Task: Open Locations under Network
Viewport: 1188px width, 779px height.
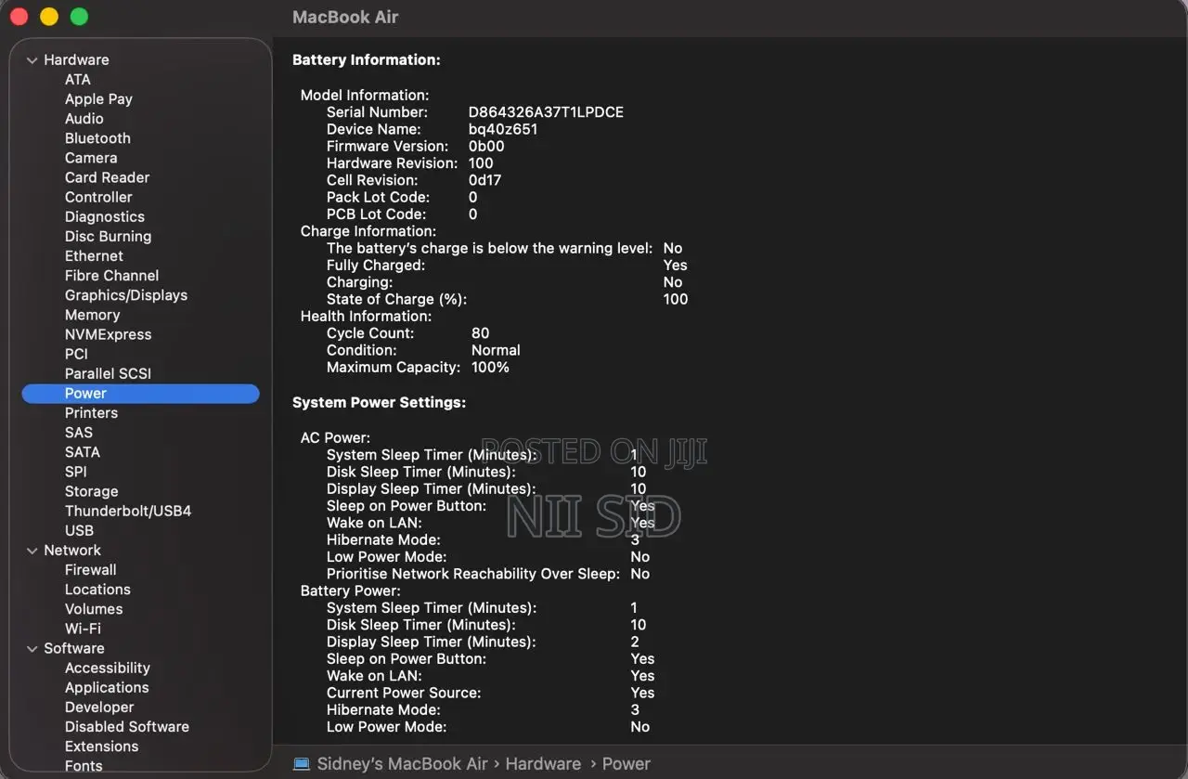Action: coord(97,590)
